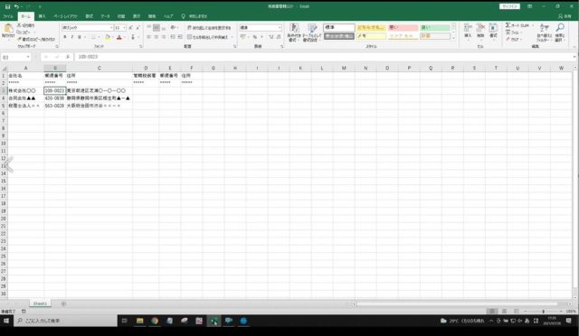579x336 pixels.
Task: Select cell C3 containing the Tokyo address
Action: coord(99,90)
